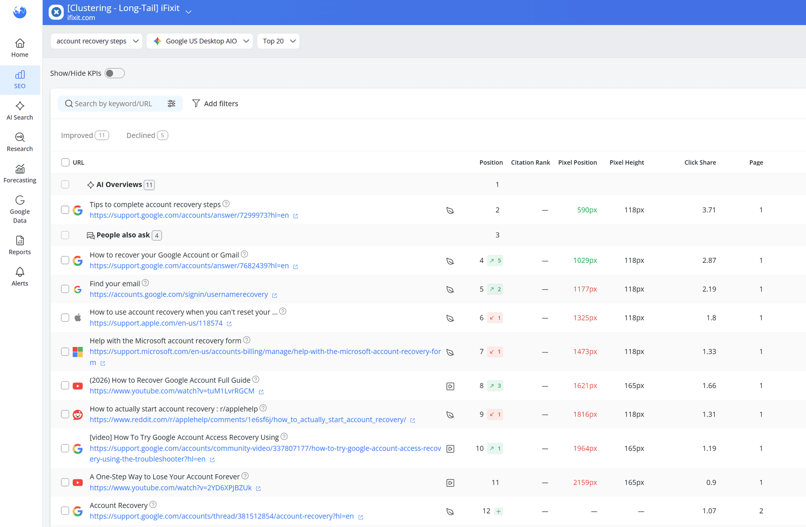Expand the People also ask group
Image resolution: width=806 pixels, height=527 pixels.
pyautogui.click(x=124, y=235)
